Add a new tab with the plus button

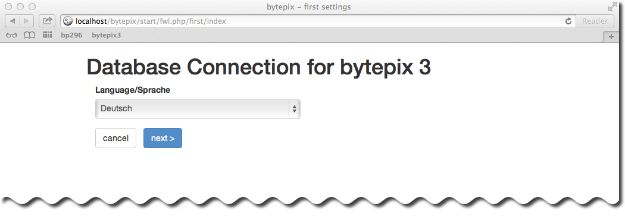pos(611,37)
